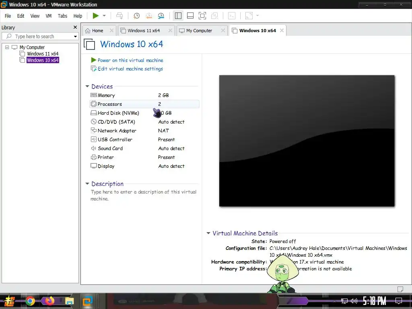The height and width of the screenshot is (309, 412).
Task: Click the Processors device icon
Action: (93, 104)
